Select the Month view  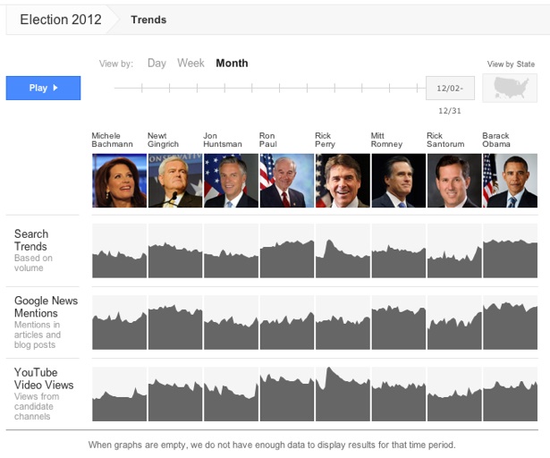click(232, 64)
